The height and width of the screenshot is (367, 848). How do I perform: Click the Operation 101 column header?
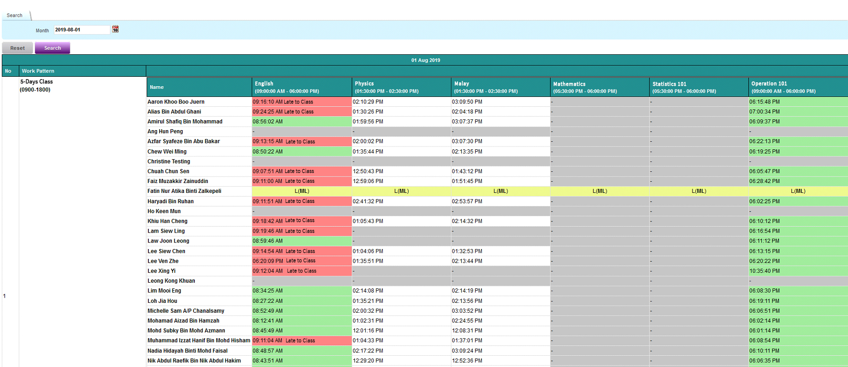point(798,87)
